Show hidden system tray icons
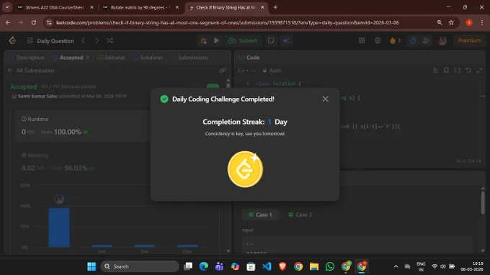 pos(396,266)
